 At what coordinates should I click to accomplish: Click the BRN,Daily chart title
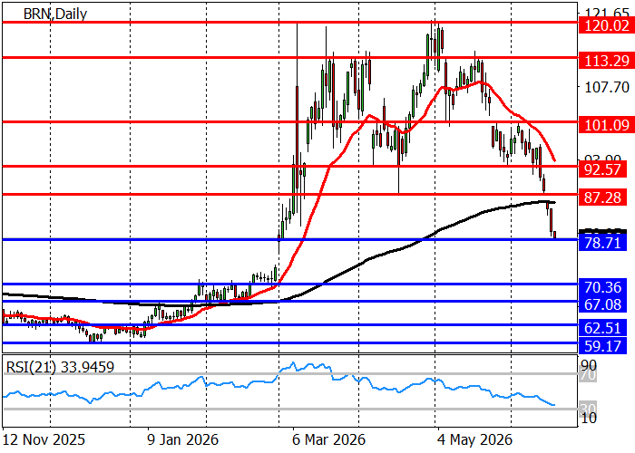pos(55,14)
